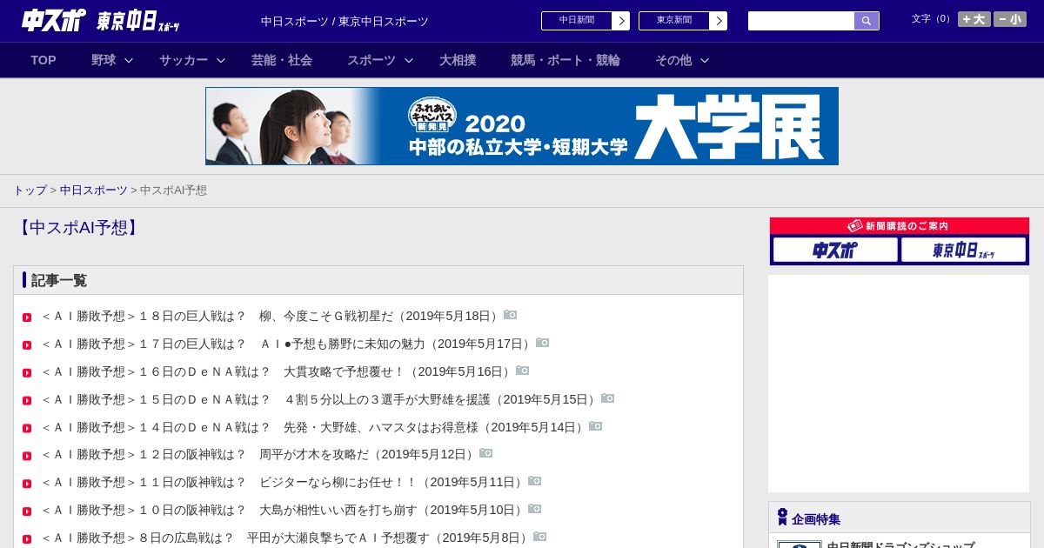Click the 中日新聞 arrow chevron

coord(620,21)
